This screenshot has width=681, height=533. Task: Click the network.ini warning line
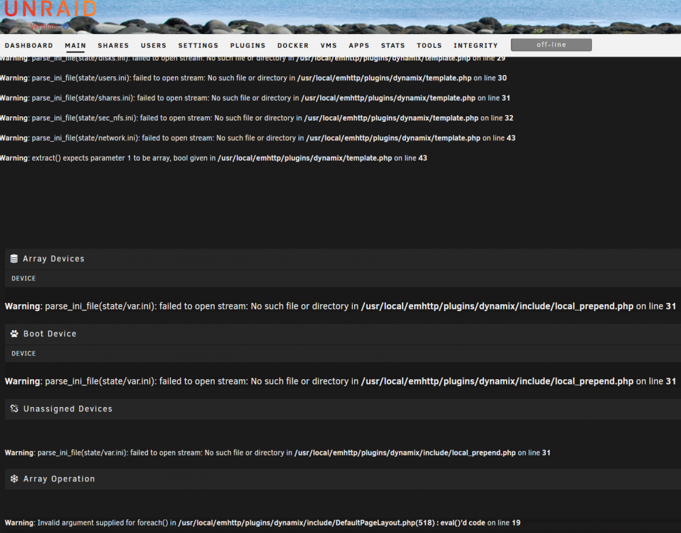[x=257, y=138]
